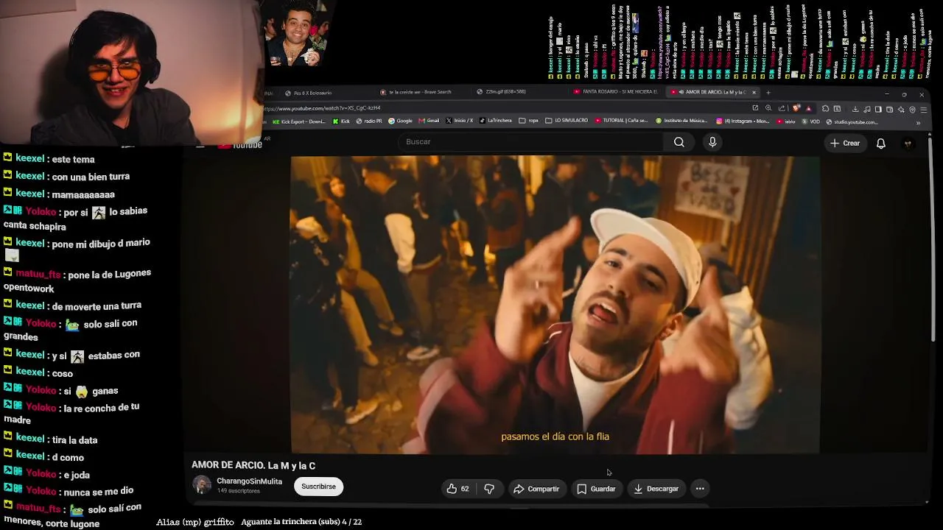
Task: Click the video player showing the rapper
Action: [x=555, y=305]
